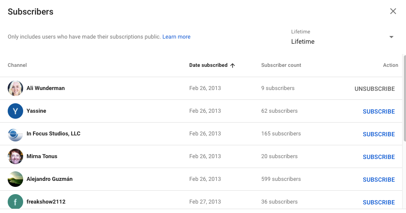Click freakshow2112 green avatar icon
406x213 pixels.
tap(15, 202)
